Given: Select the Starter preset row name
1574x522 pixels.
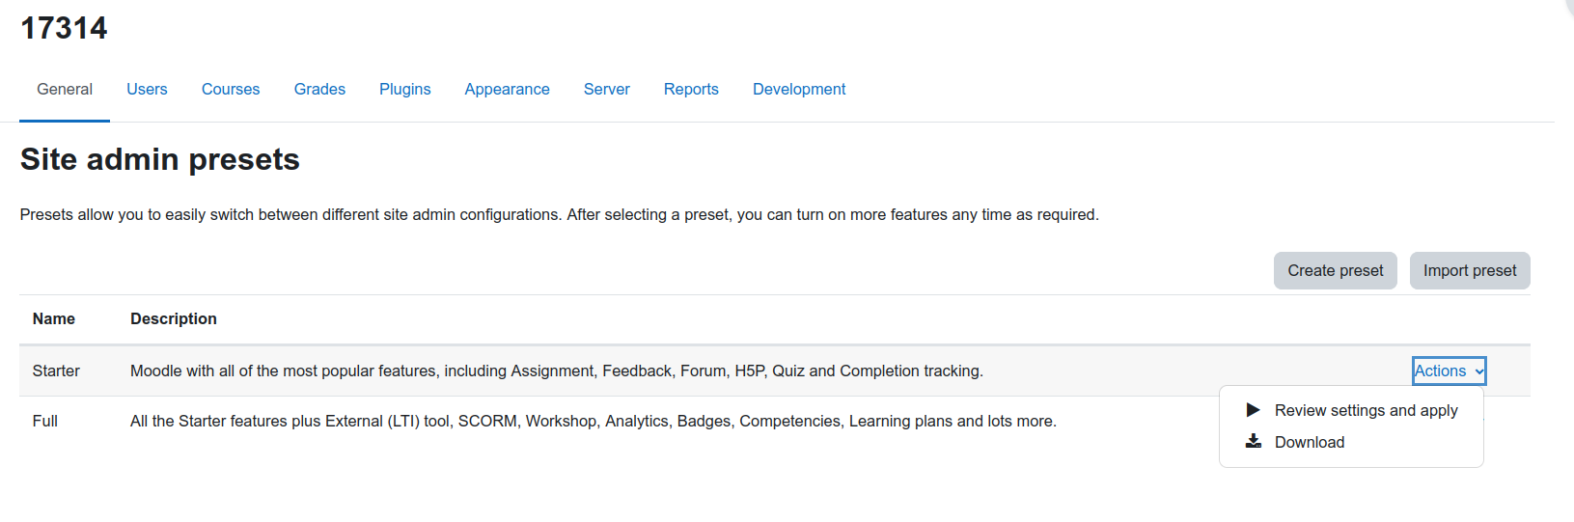Looking at the screenshot, I should pos(56,371).
